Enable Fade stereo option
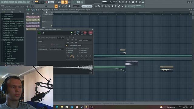194x109 pixels. (x=83, y=50)
